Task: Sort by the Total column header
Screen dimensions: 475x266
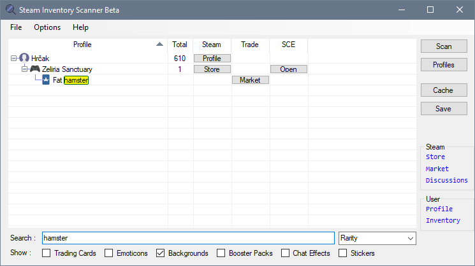Action: (180, 45)
